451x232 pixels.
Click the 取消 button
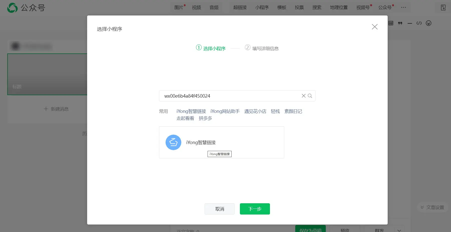pos(220,209)
